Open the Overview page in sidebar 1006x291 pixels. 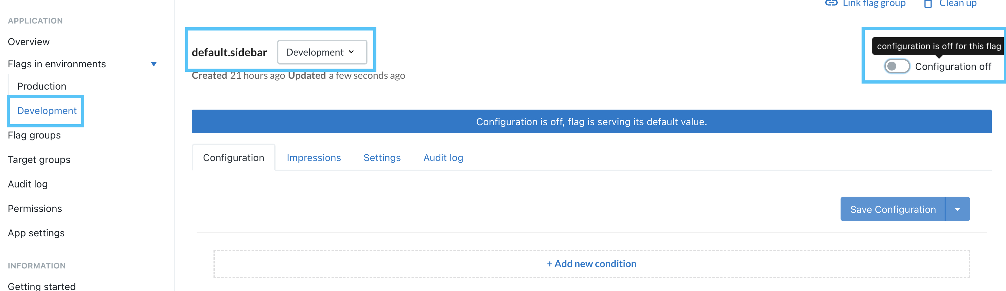[x=29, y=42]
